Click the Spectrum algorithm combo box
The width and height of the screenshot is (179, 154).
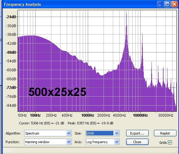click(x=48, y=133)
